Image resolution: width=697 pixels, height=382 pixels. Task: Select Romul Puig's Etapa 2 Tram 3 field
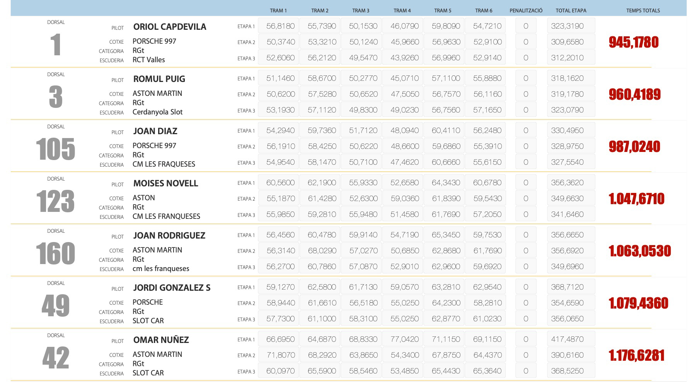coord(363,94)
